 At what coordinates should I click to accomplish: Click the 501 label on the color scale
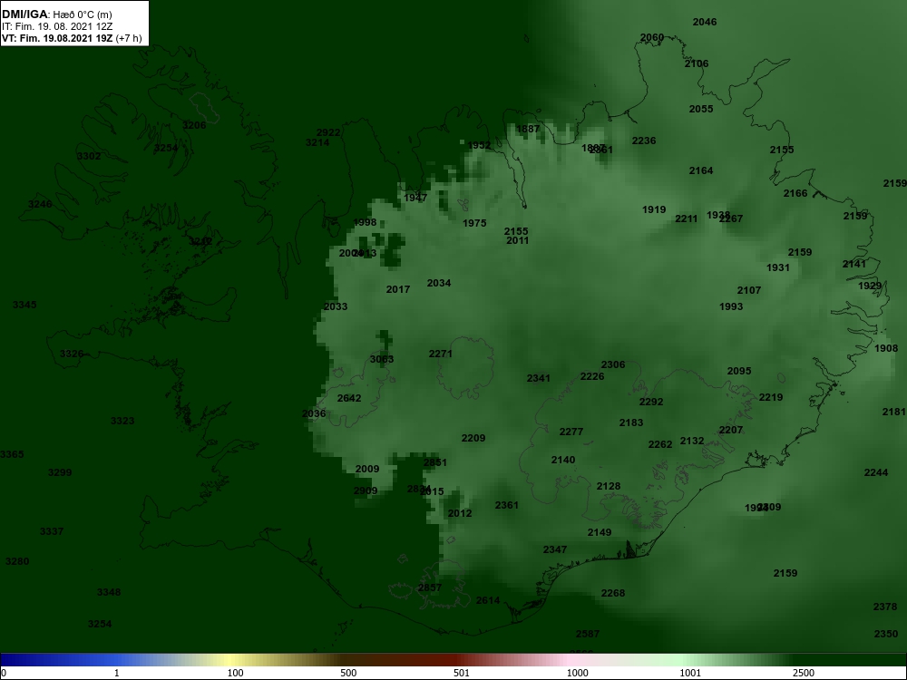coord(463,673)
